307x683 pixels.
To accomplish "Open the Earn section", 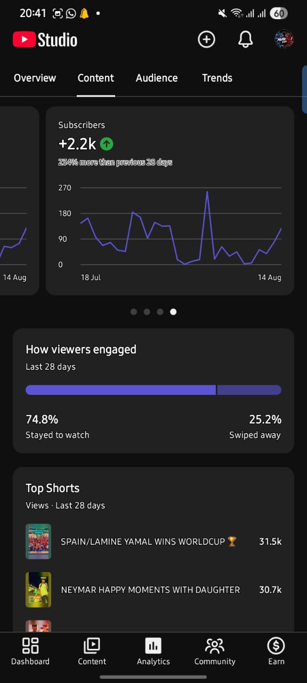I will pos(276,652).
